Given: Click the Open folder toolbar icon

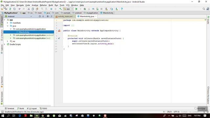Looking at the screenshot, I should (2, 9).
